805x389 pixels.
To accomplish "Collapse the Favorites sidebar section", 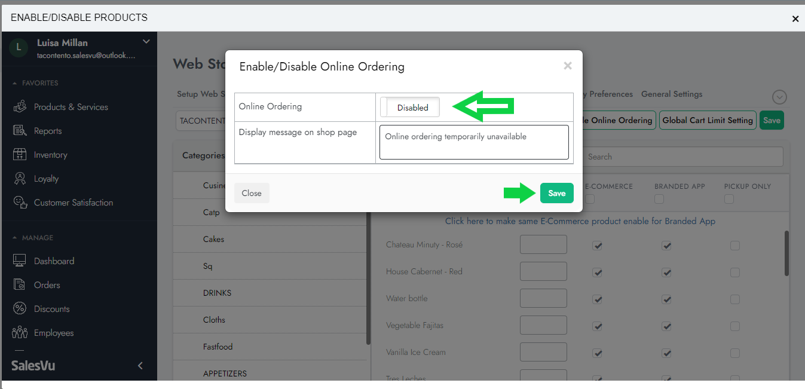I will (x=15, y=83).
